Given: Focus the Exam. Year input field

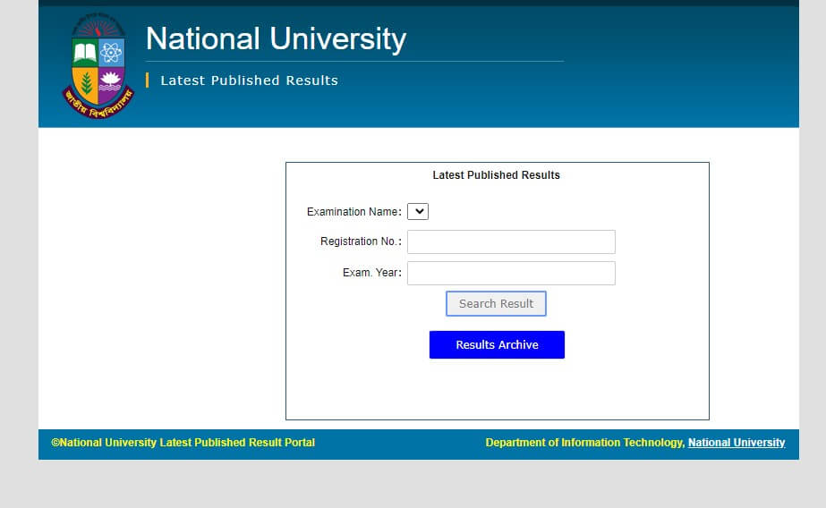Looking at the screenshot, I should 511,273.
